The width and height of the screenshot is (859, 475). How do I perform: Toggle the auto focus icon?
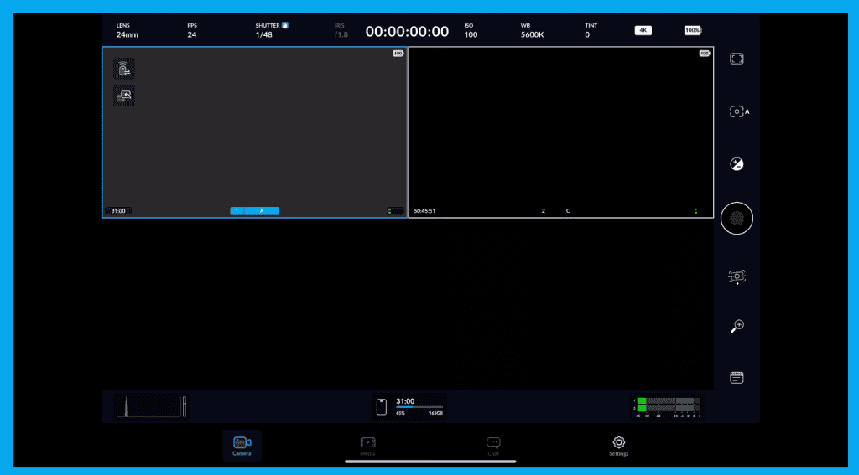point(738,111)
